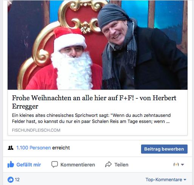This screenshot has width=194, height=185.
Task: Click the word erreicht after Personen
Action: point(61,148)
